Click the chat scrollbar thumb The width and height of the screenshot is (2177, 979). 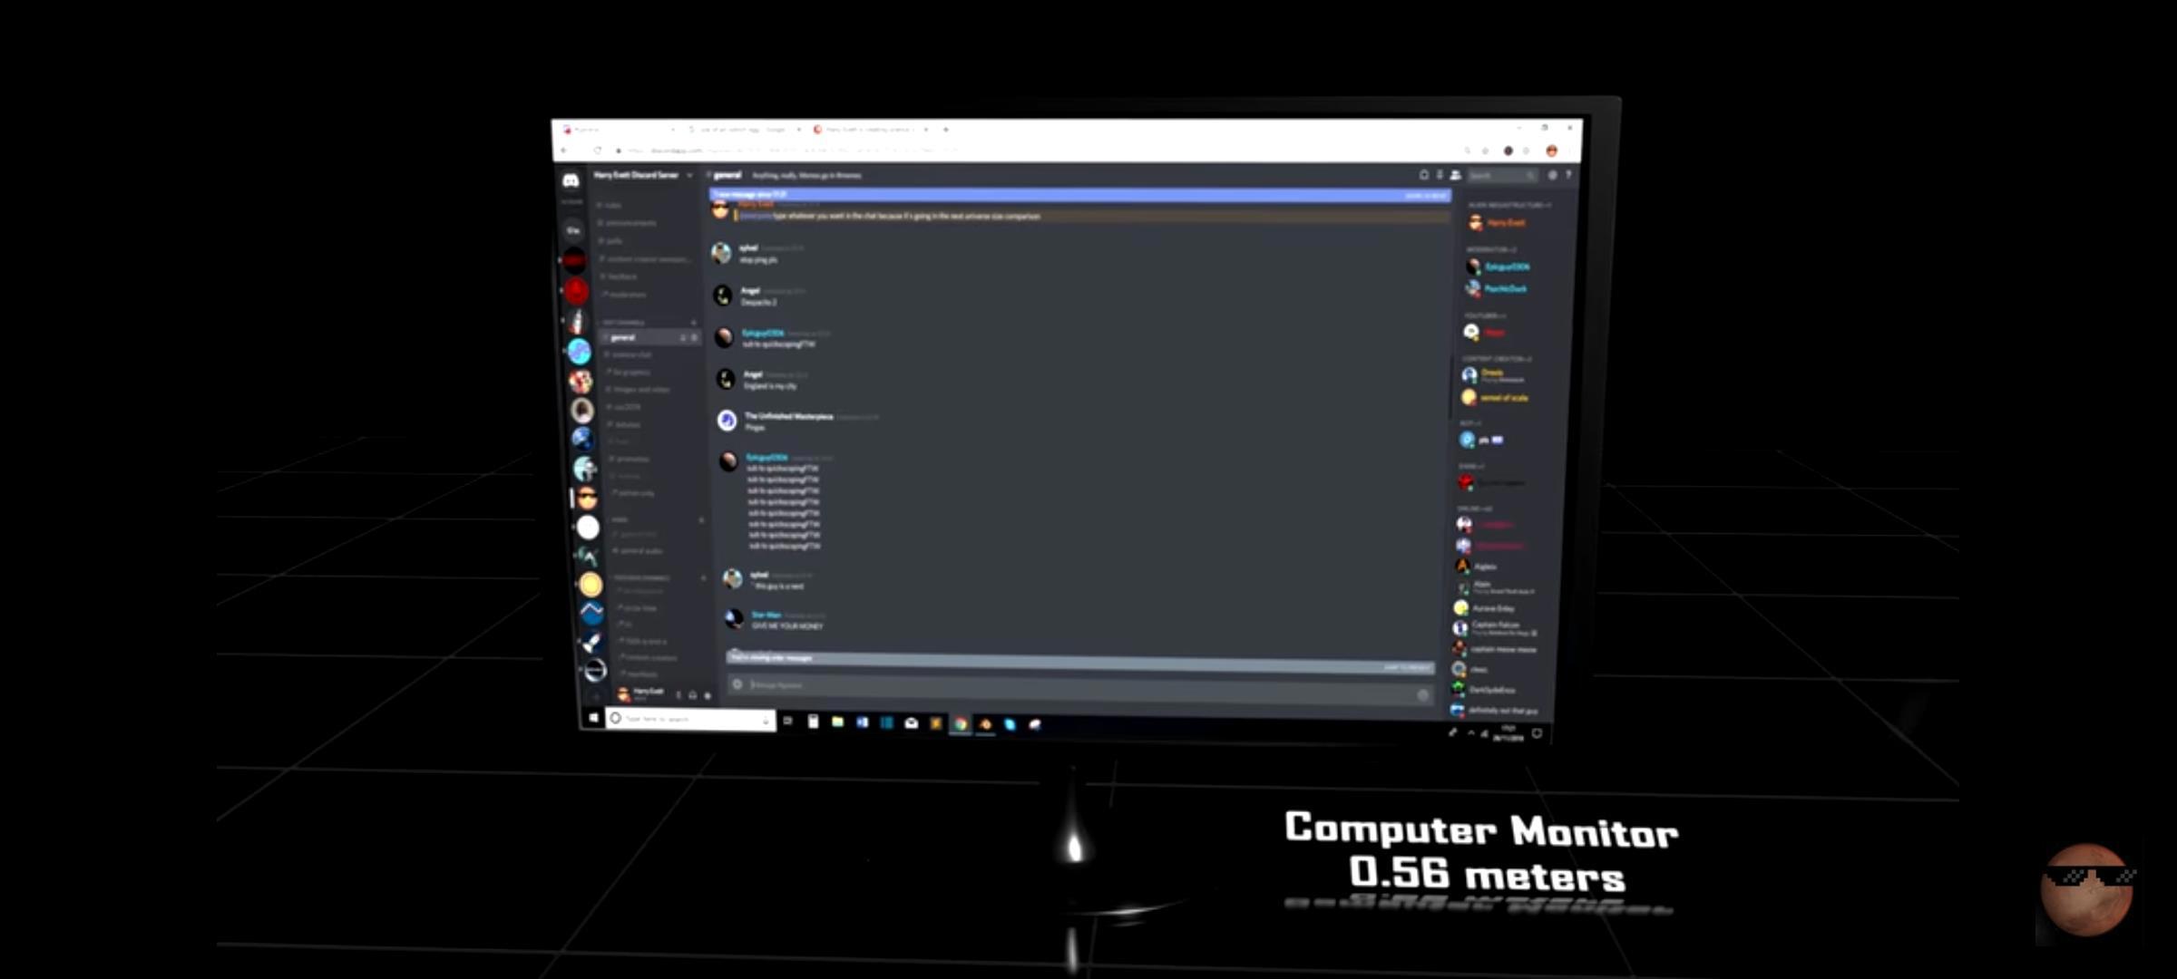(1450, 390)
